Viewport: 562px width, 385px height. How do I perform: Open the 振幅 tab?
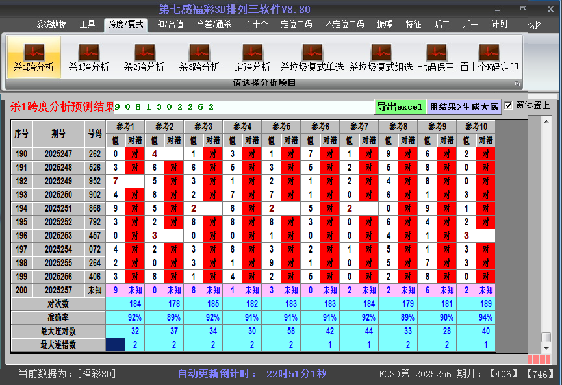pyautogui.click(x=385, y=25)
